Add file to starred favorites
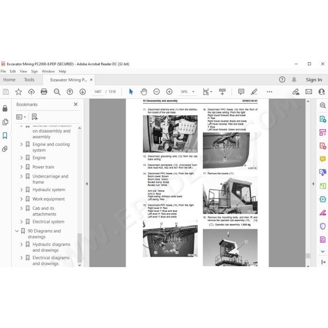328x328 pixels. pos(19,92)
